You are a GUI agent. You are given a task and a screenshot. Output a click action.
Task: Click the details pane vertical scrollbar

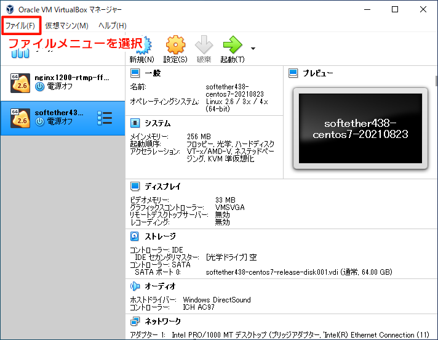(436, 81)
